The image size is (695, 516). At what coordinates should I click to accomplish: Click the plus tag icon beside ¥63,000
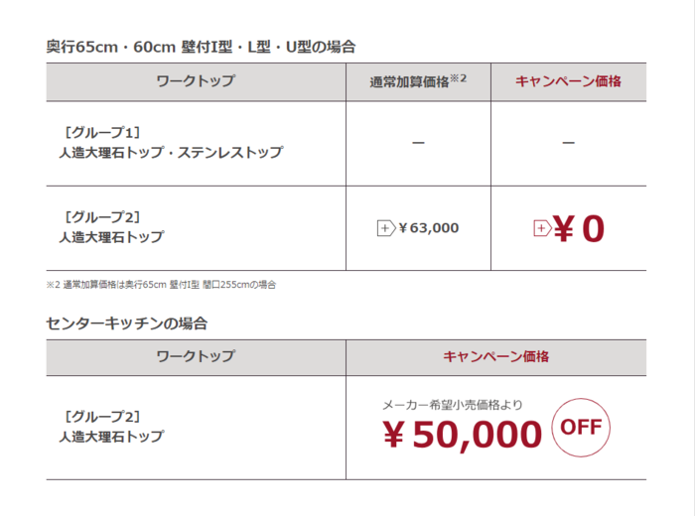pyautogui.click(x=386, y=228)
